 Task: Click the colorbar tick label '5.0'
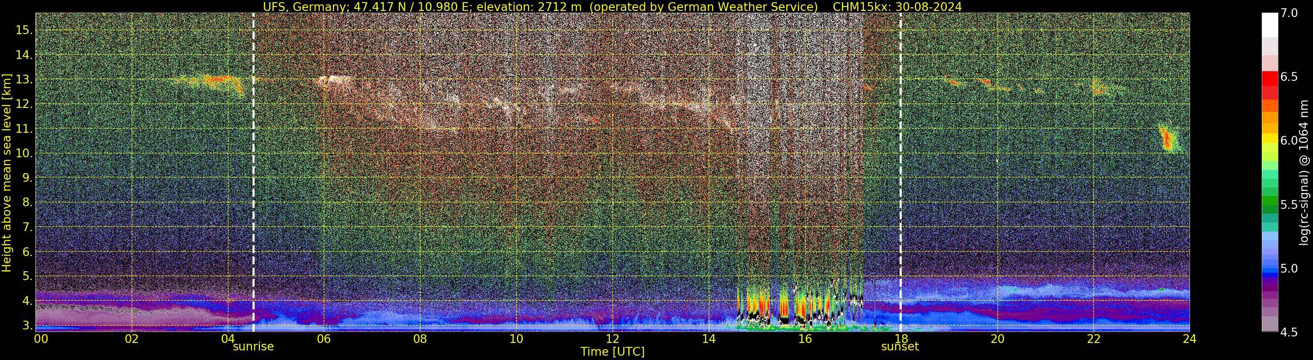coord(1289,268)
